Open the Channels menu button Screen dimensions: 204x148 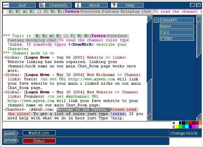58,5
